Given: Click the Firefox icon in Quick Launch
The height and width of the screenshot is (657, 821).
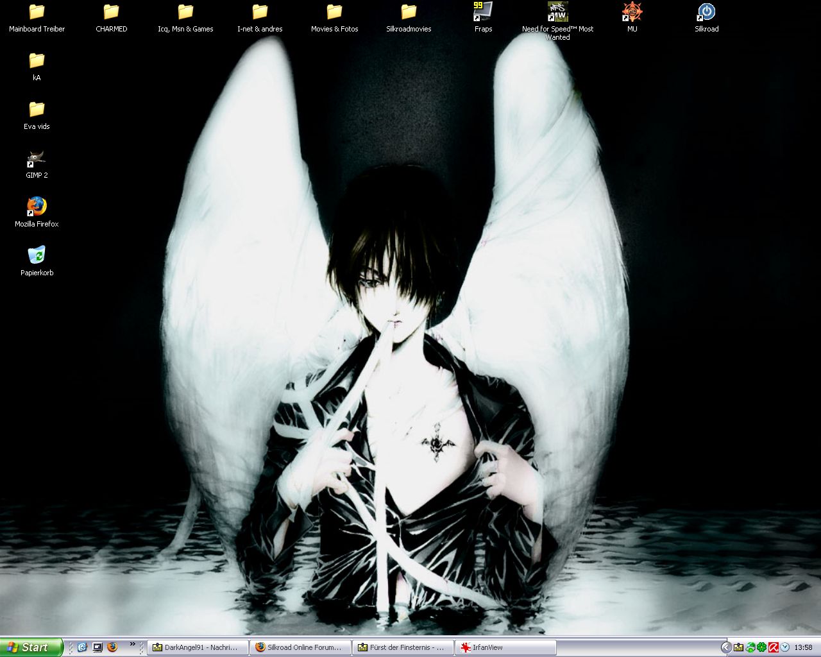Looking at the screenshot, I should 113,647.
